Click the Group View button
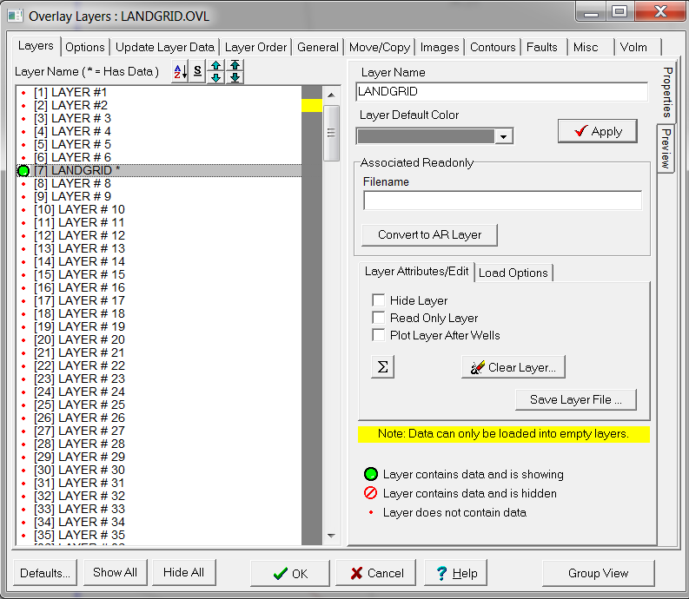689x599 pixels. [598, 573]
